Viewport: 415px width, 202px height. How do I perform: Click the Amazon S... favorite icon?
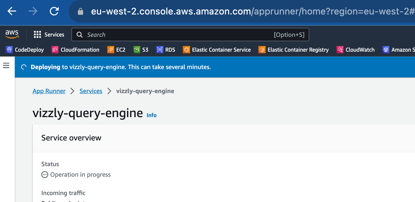click(386, 50)
